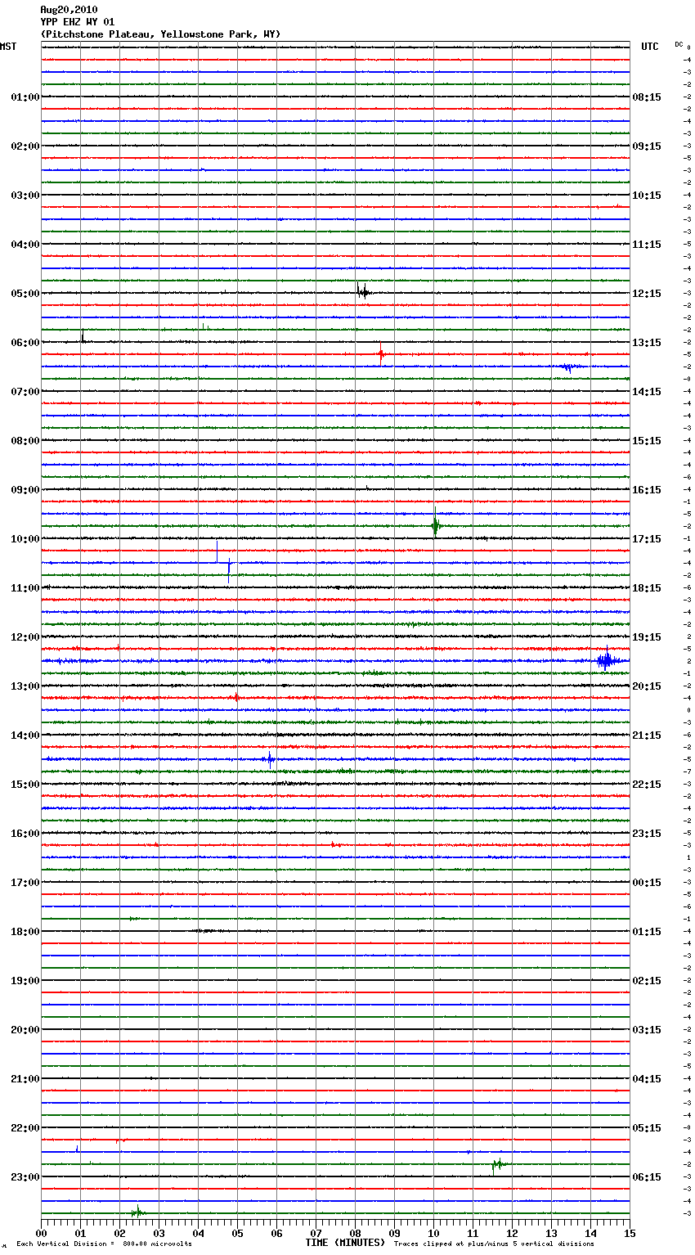Select the 07:00 MST time label
This screenshot has height=1255, width=695.
point(25,392)
